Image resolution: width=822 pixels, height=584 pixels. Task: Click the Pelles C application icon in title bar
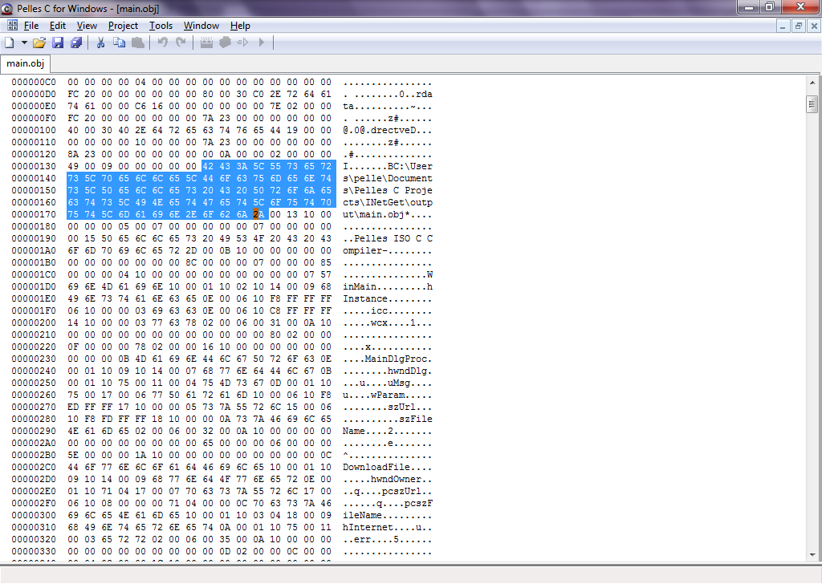(x=6, y=8)
